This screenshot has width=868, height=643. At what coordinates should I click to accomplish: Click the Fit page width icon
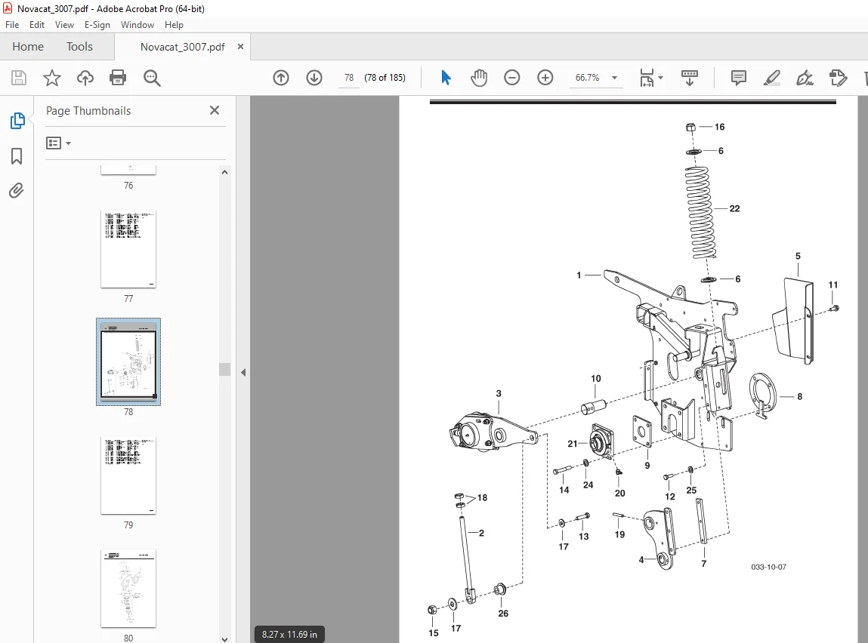(x=647, y=78)
